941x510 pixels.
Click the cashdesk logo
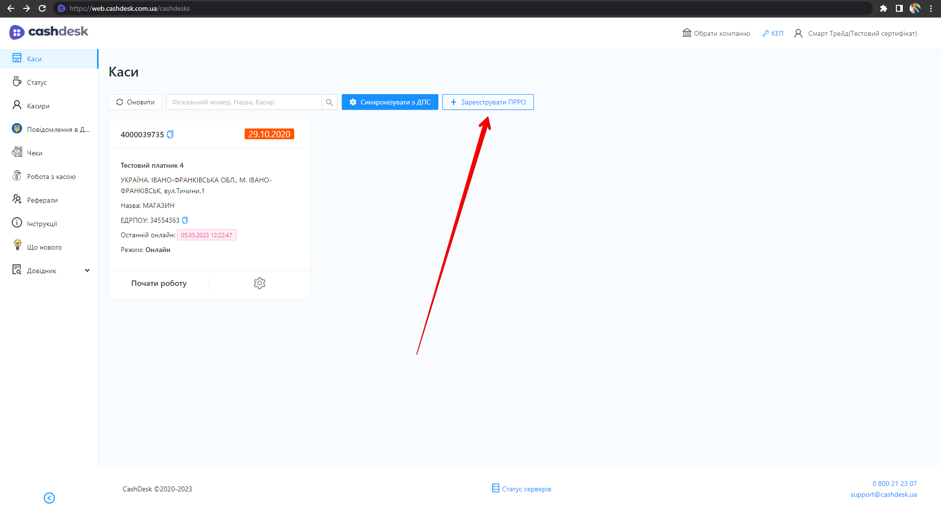point(49,32)
